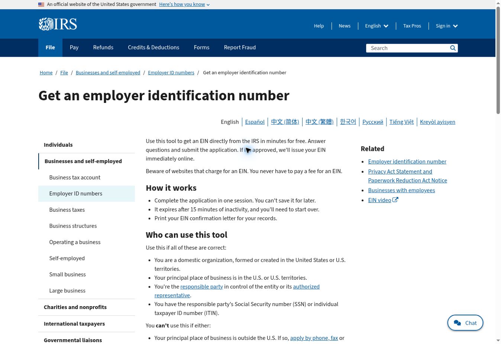The image size is (501, 344).
Task: Switch page language to 中文 (简体)
Action: tap(285, 122)
